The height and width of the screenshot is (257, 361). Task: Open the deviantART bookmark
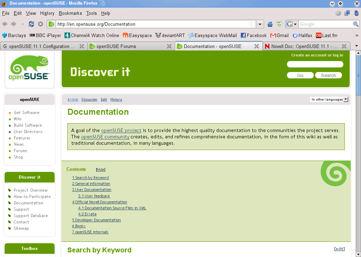coord(170,35)
